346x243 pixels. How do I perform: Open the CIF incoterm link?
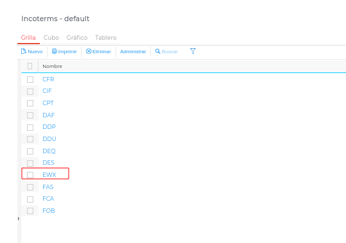coord(47,91)
